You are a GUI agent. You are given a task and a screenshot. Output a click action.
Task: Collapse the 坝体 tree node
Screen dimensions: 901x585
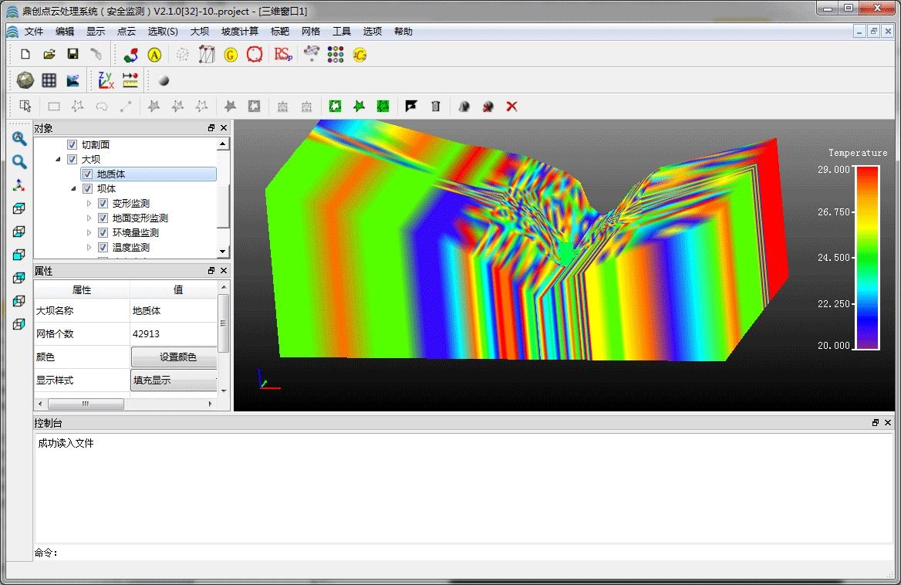pyautogui.click(x=74, y=189)
